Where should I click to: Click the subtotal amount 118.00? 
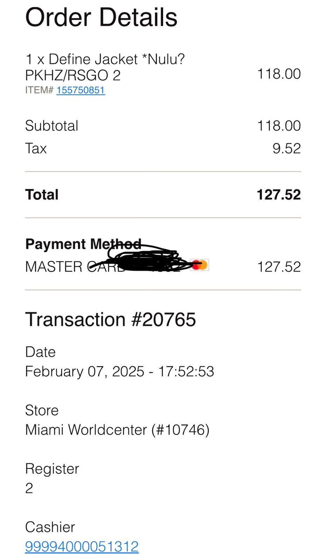(x=279, y=126)
